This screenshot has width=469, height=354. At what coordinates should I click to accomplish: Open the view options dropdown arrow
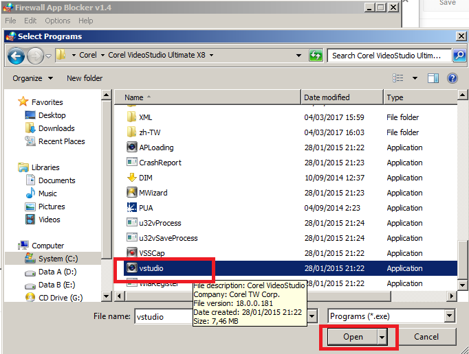(415, 78)
